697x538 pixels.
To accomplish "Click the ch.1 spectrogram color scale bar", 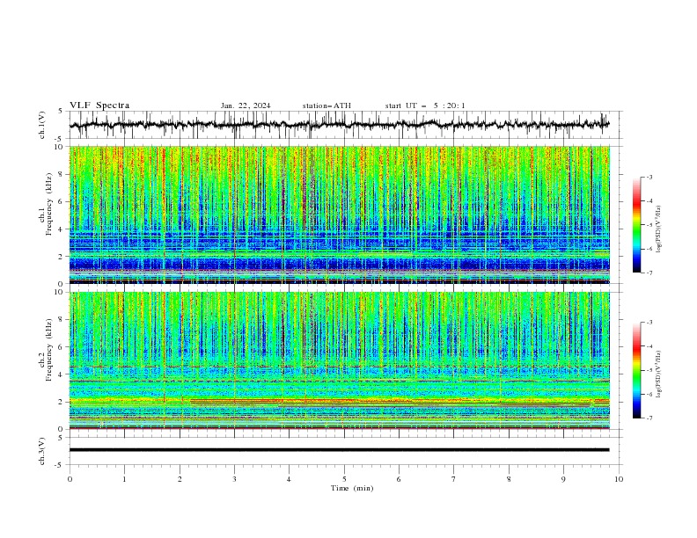I will 636,225.
